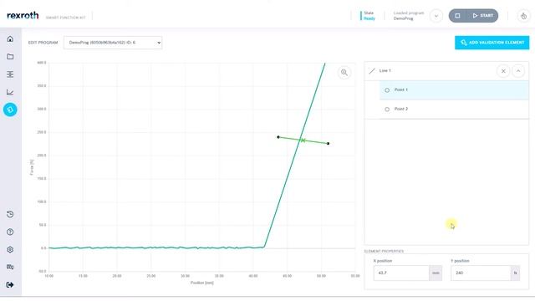Click the Element Properties heading

(384, 251)
